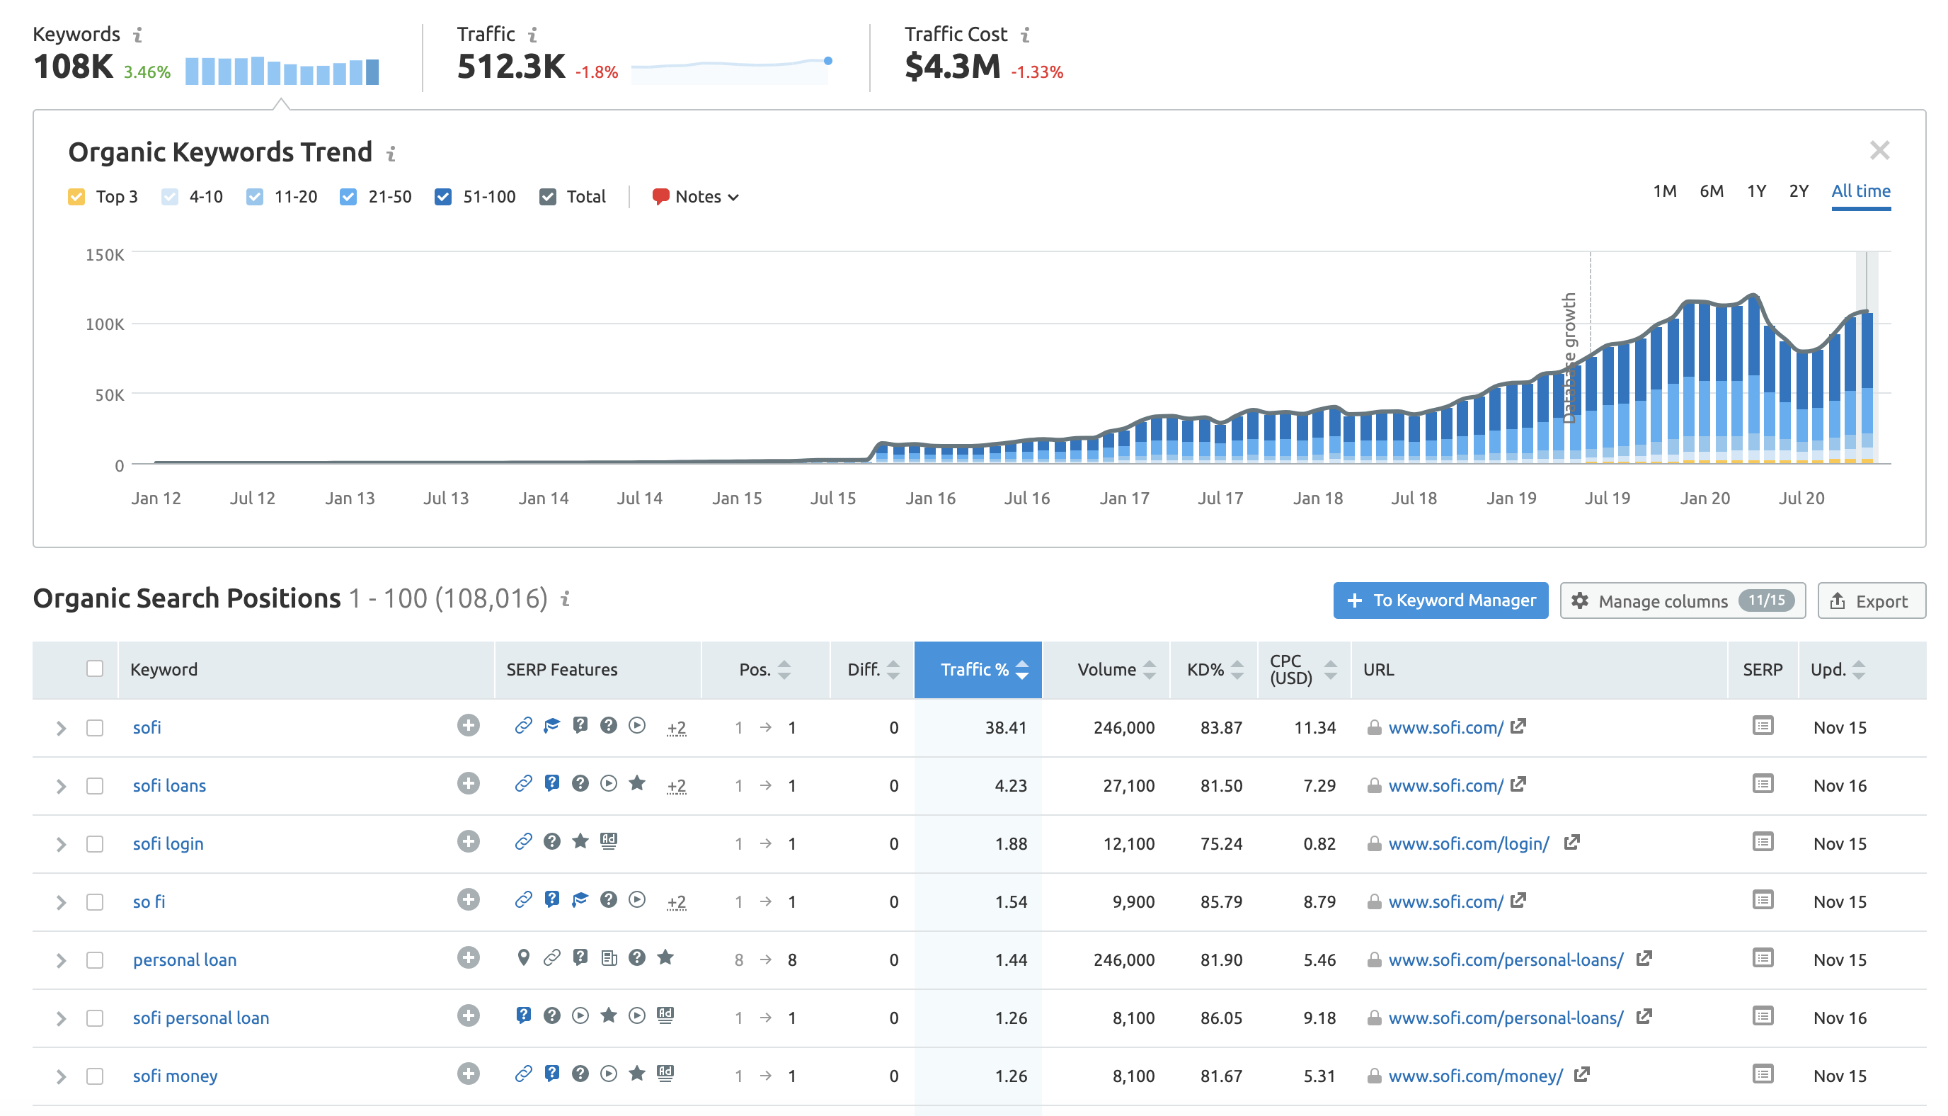The width and height of the screenshot is (1948, 1116).
Task: Sort keywords by Traffic percentage column
Action: (973, 668)
